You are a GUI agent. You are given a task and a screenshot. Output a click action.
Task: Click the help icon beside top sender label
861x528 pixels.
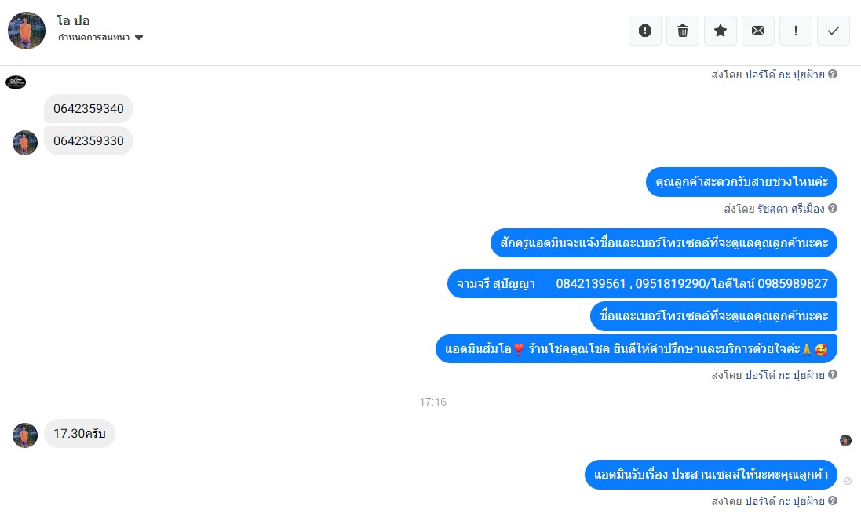[x=833, y=74]
